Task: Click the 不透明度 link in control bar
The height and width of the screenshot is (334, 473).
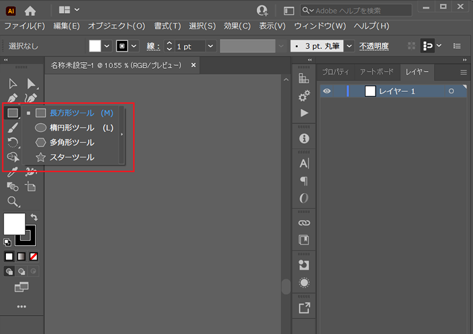Action: (374, 46)
